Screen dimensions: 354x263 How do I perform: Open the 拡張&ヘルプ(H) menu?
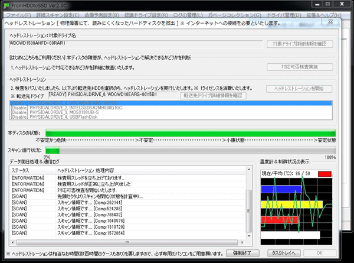(324, 15)
